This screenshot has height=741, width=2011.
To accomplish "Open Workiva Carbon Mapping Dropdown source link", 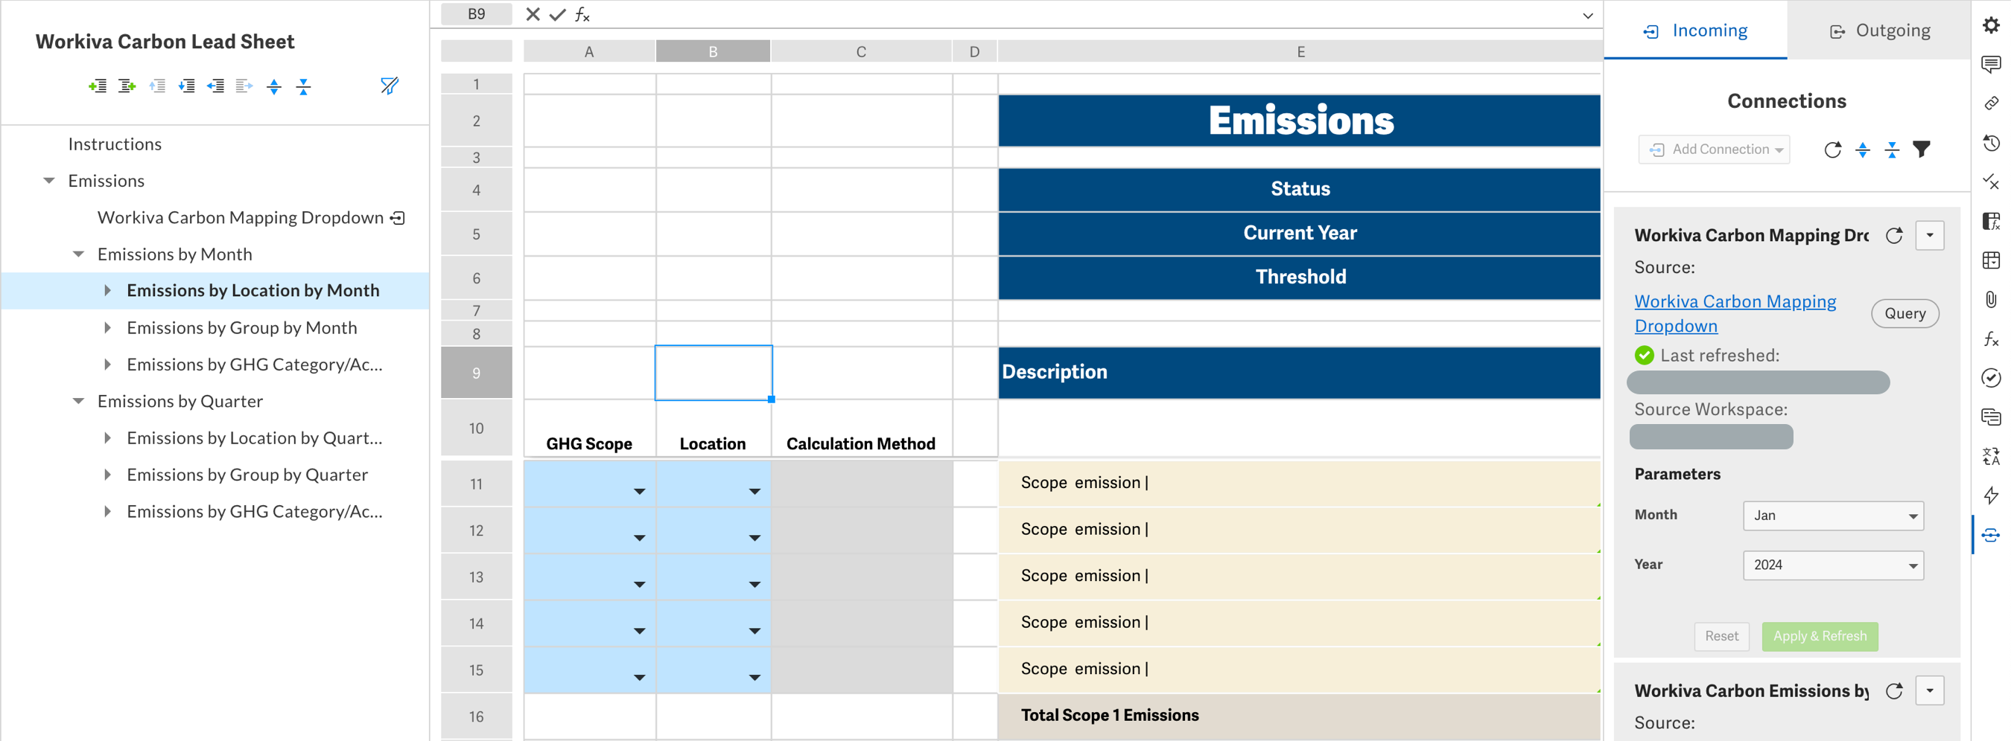I will [1735, 313].
